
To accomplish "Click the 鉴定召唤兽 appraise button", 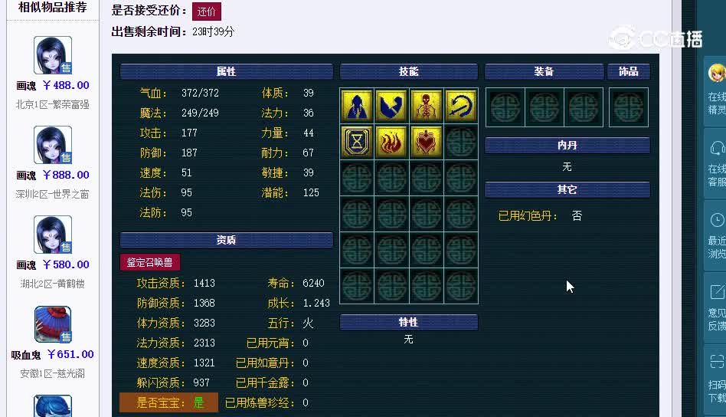I will (149, 262).
